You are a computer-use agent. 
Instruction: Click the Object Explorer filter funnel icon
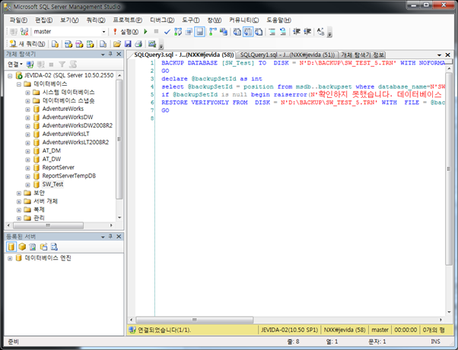tap(62, 64)
